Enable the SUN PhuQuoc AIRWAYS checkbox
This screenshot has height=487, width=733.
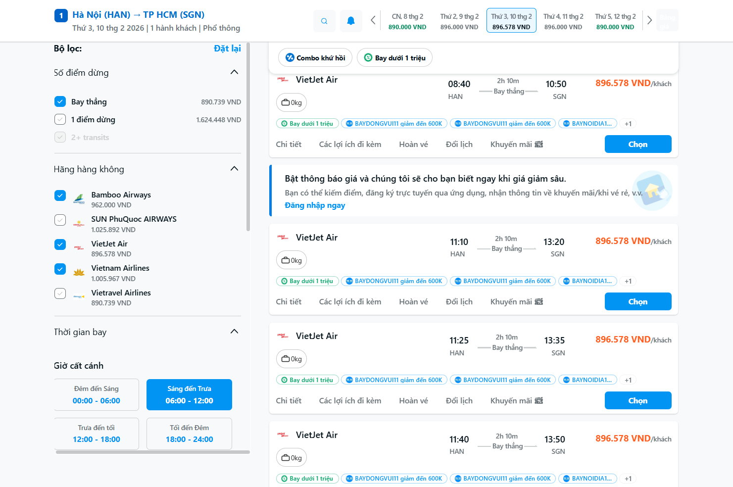(x=60, y=220)
